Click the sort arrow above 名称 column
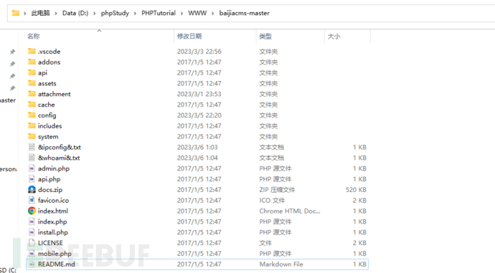The height and width of the screenshot is (273, 495). click(99, 31)
